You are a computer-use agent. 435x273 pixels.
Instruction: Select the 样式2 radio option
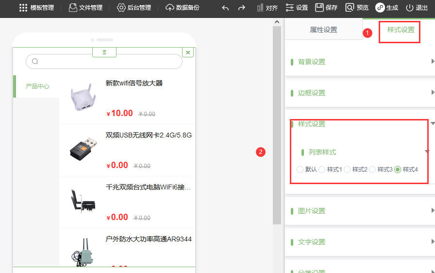[347, 170]
